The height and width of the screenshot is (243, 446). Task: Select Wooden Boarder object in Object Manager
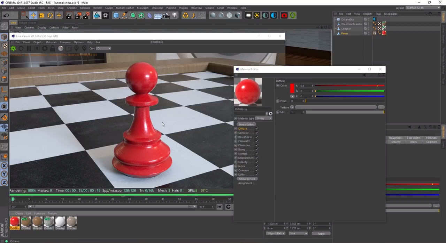tap(352, 24)
